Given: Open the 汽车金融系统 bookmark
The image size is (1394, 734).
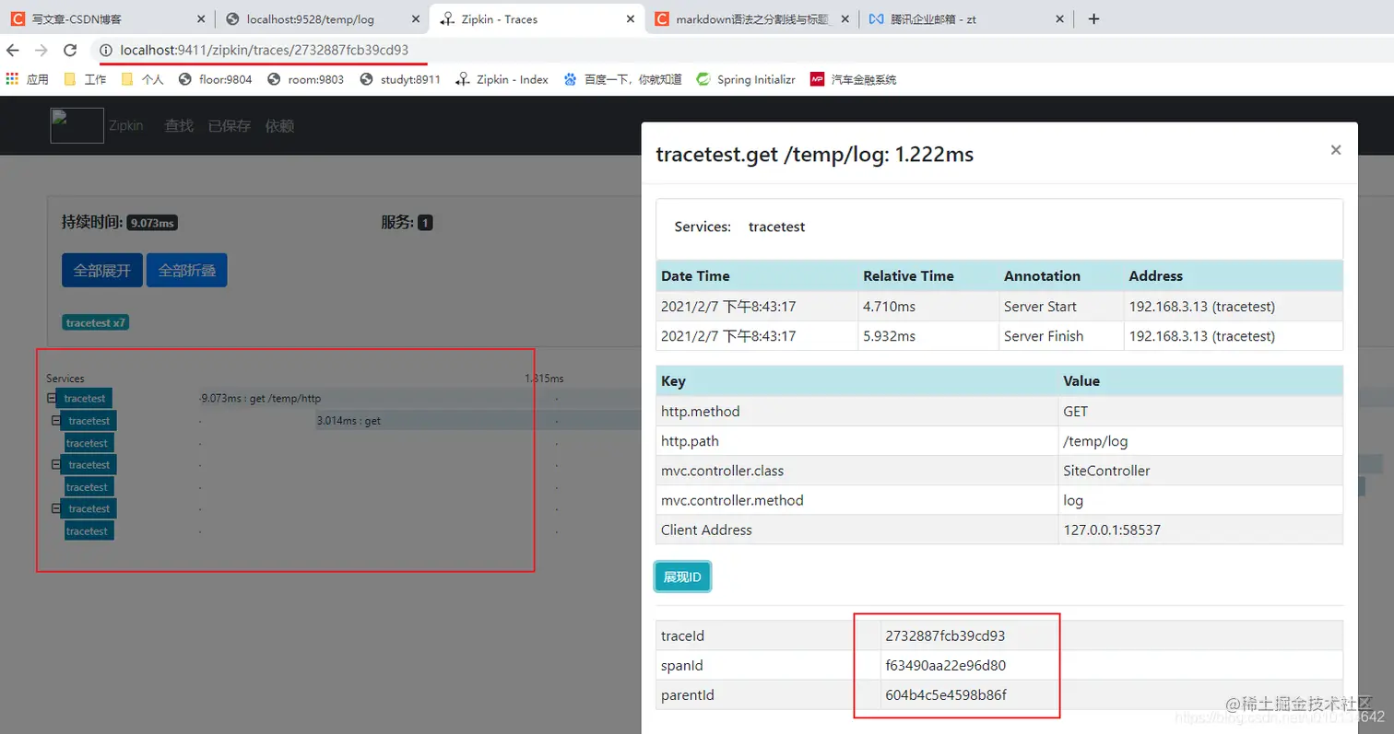Looking at the screenshot, I should point(853,79).
